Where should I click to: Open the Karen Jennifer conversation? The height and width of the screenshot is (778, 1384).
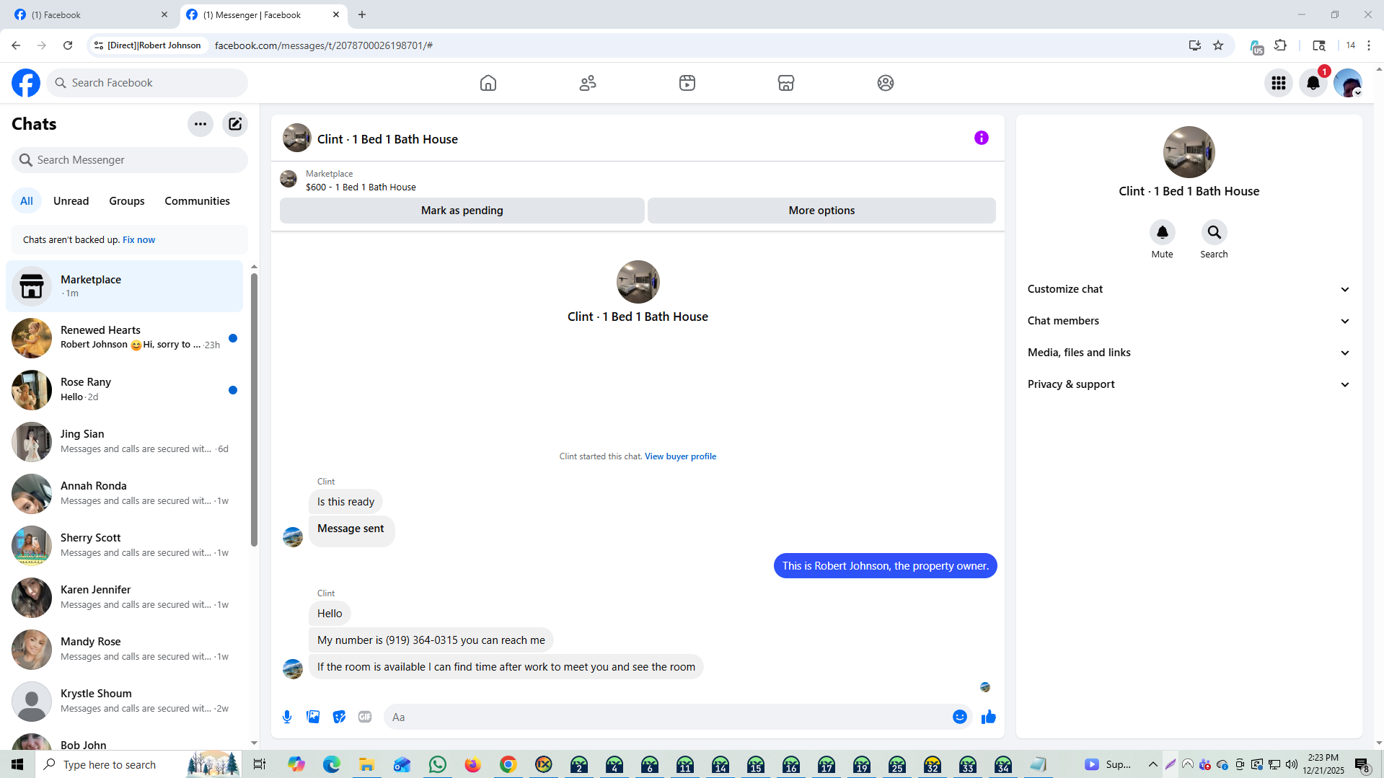[x=125, y=598]
